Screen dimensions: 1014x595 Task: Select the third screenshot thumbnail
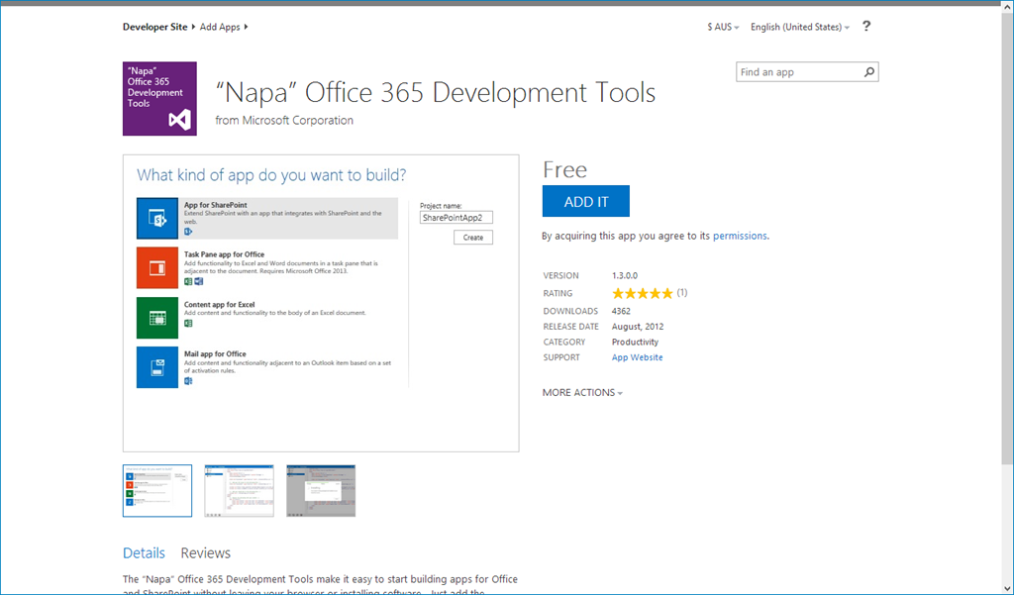click(x=321, y=491)
